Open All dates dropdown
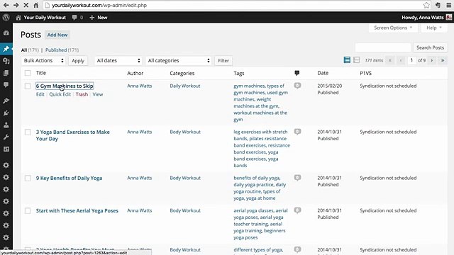Screen dimensions: 454x255 (x=118, y=60)
